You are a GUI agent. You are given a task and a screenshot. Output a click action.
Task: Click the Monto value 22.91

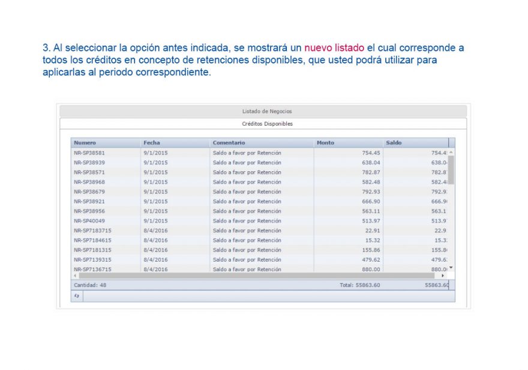pyautogui.click(x=373, y=231)
